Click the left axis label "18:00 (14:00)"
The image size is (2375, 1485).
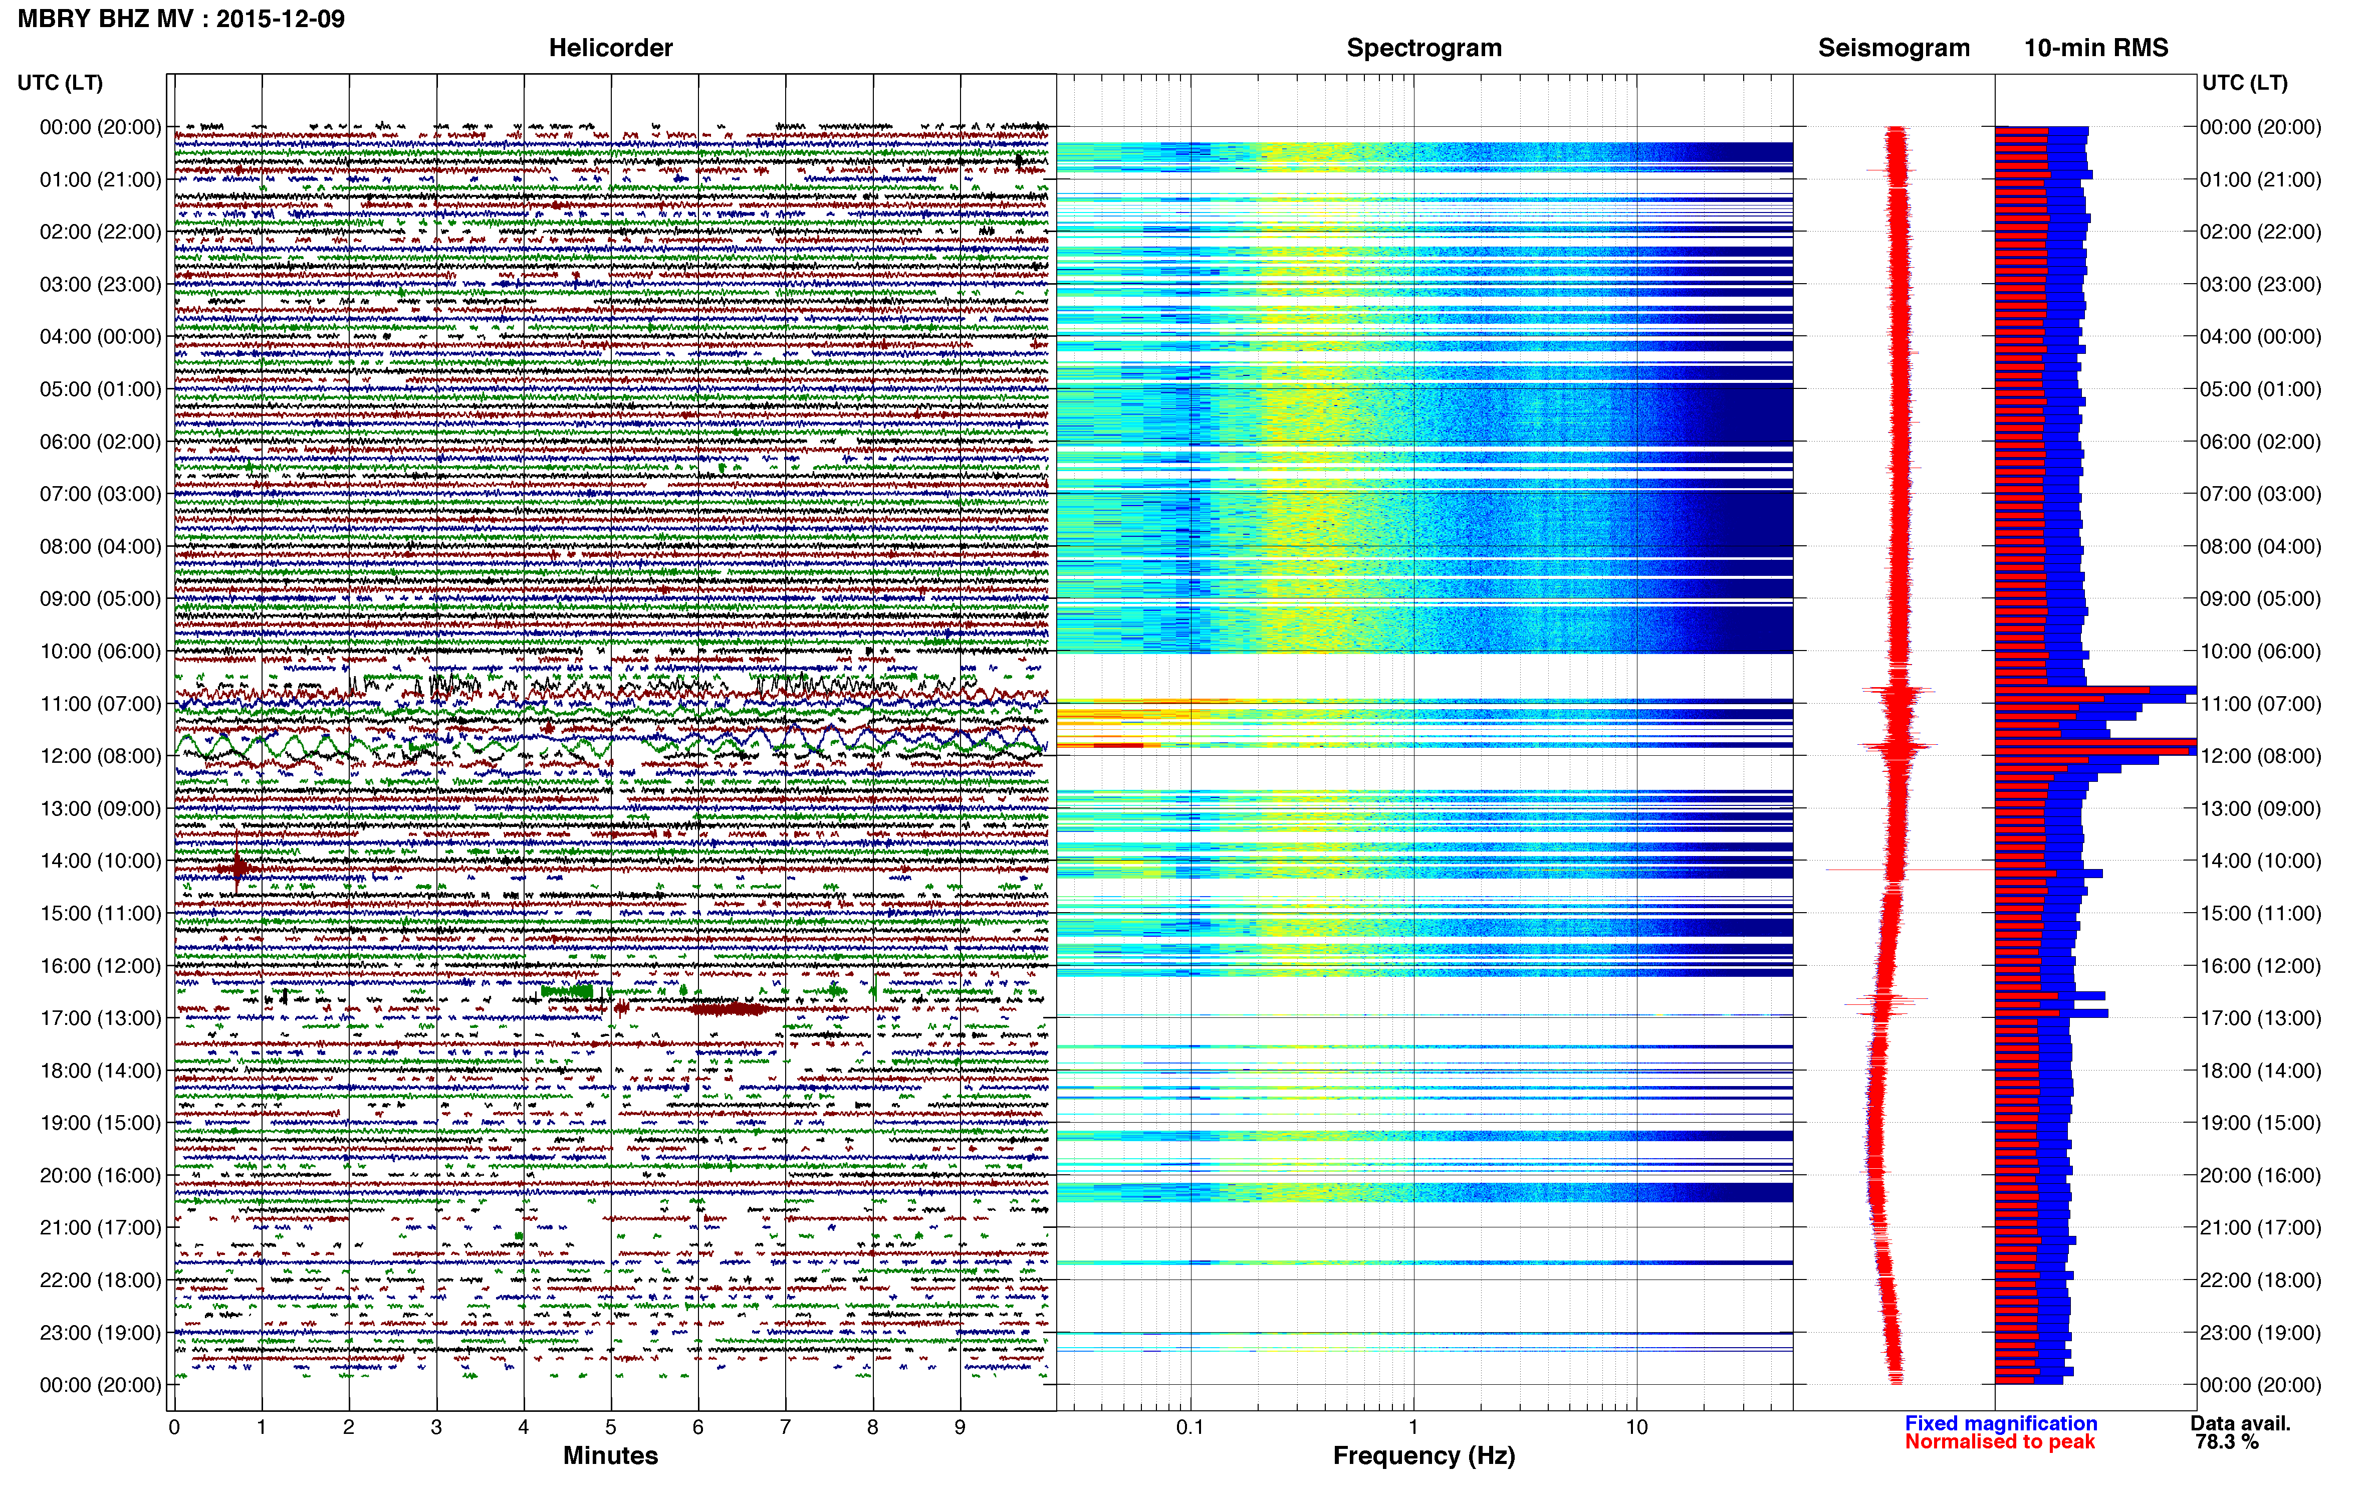coord(100,1071)
